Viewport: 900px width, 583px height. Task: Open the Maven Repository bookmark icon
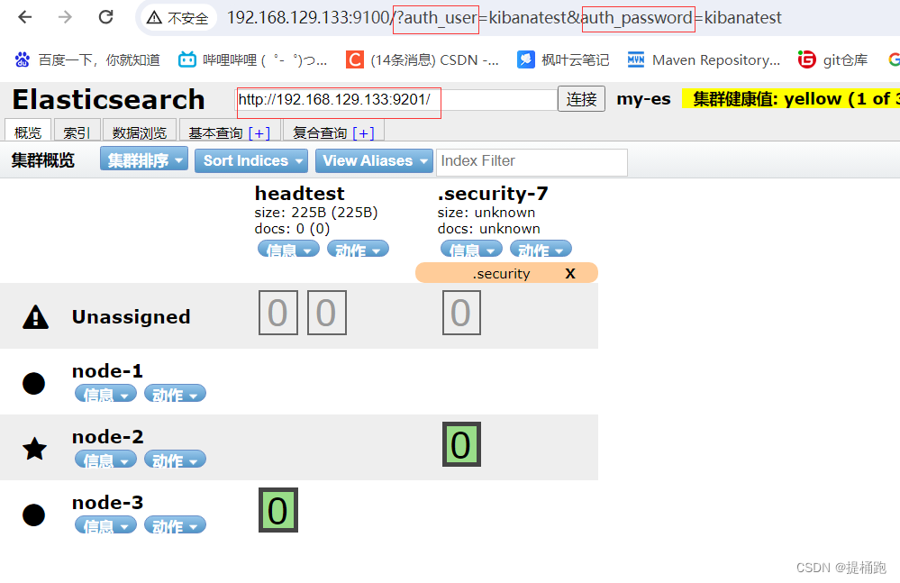[637, 59]
